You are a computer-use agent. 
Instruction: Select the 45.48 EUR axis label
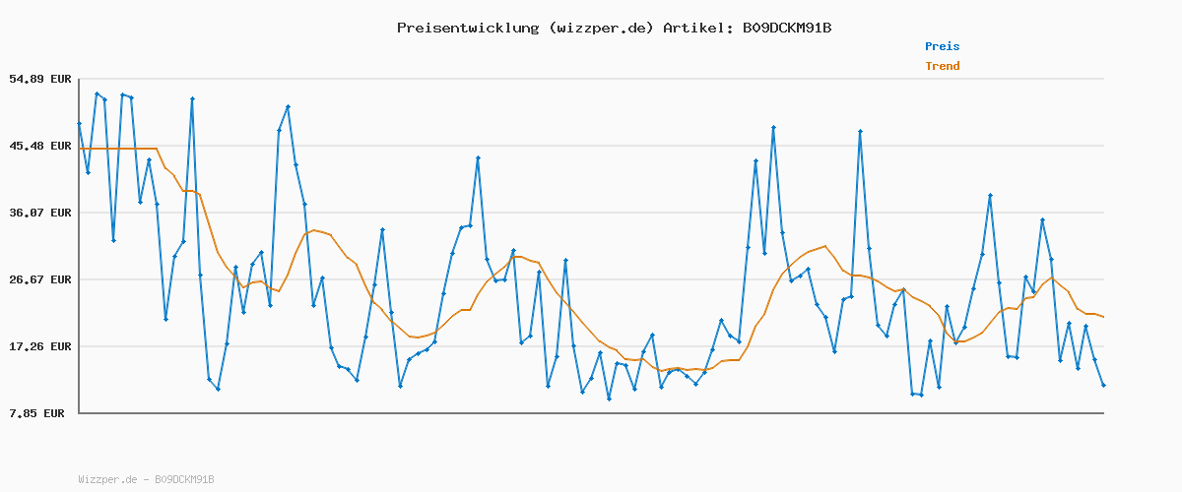pos(40,146)
